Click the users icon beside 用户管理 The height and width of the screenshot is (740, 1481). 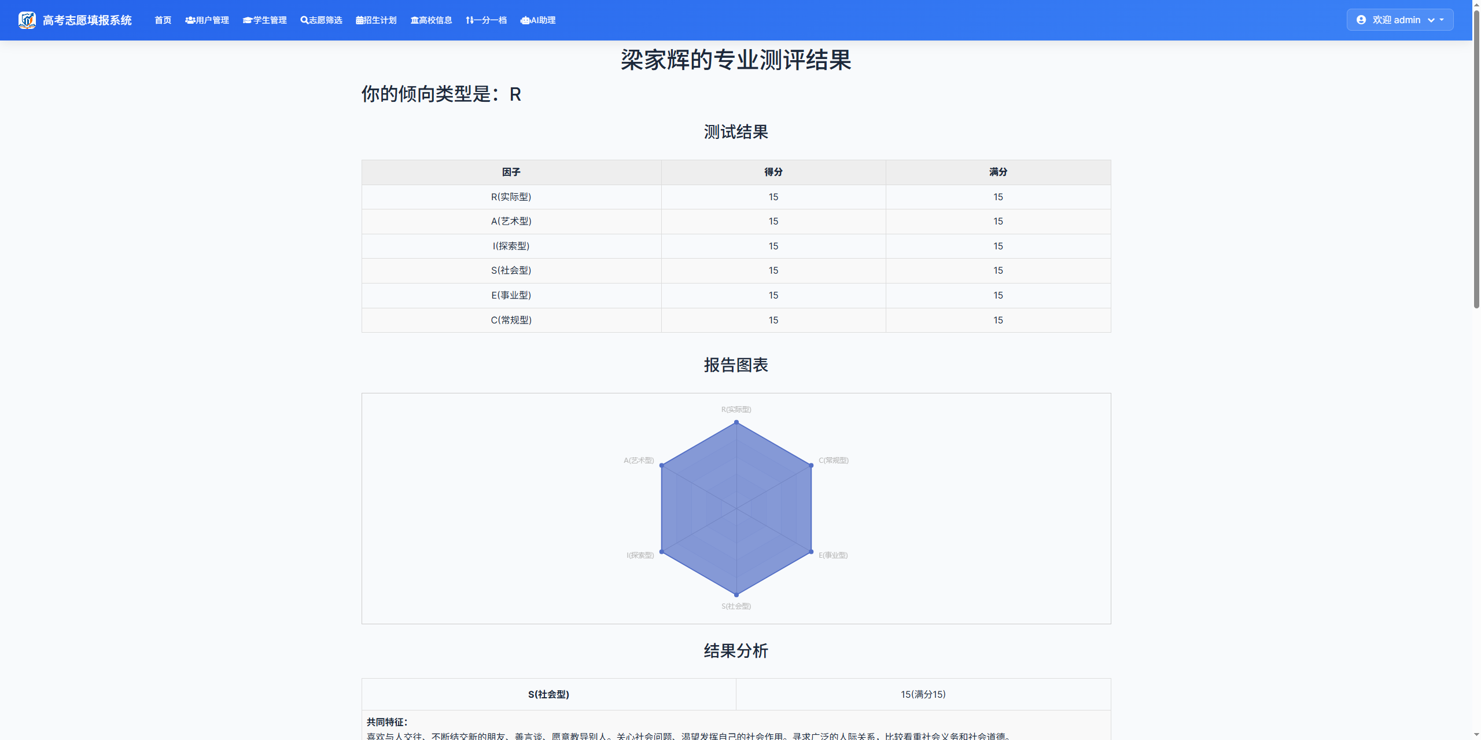190,20
